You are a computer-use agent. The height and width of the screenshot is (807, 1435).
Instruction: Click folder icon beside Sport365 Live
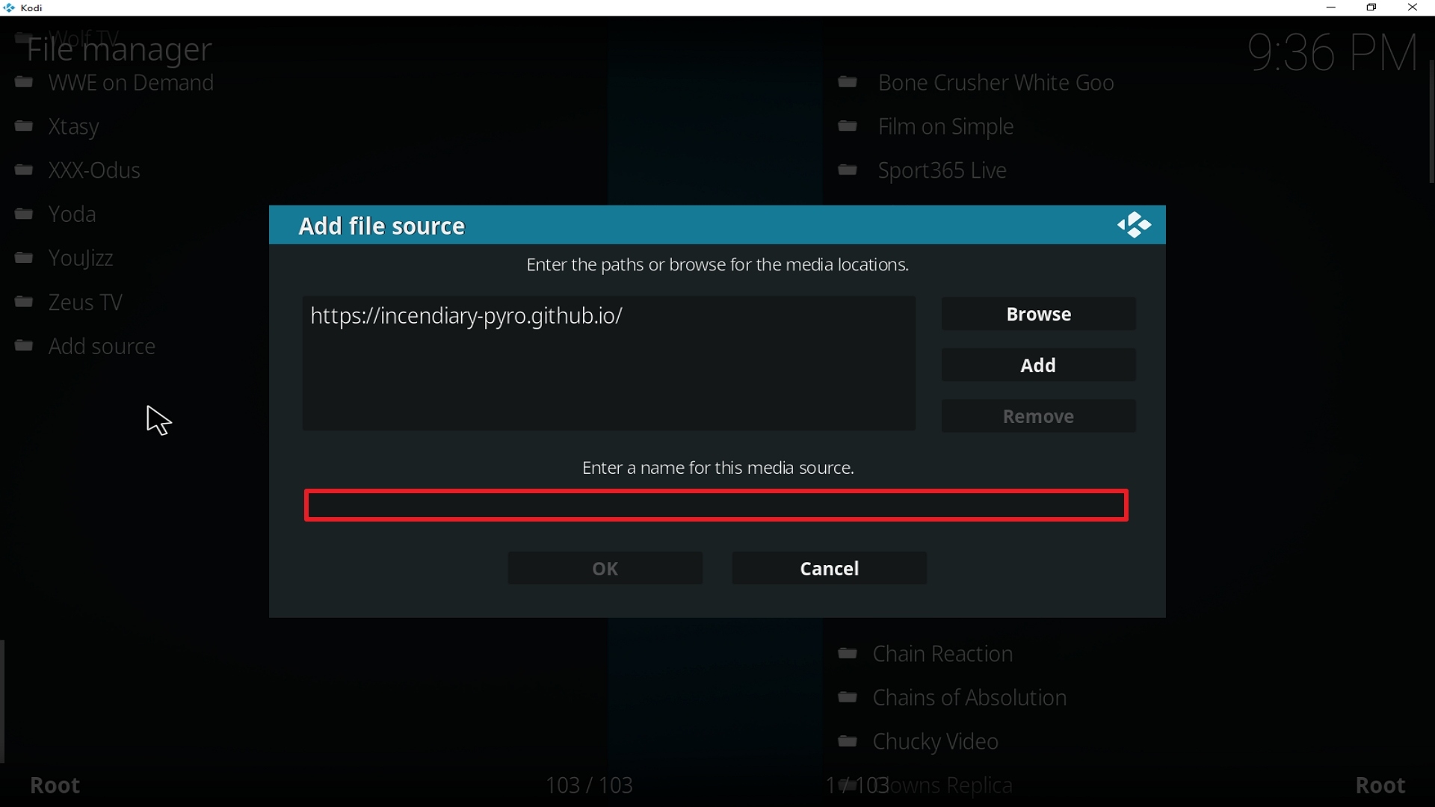point(848,171)
